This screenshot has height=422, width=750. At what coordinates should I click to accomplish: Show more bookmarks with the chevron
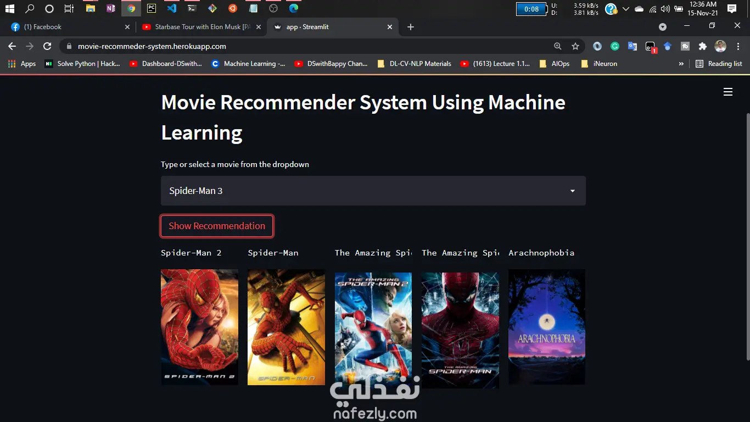[681, 64]
